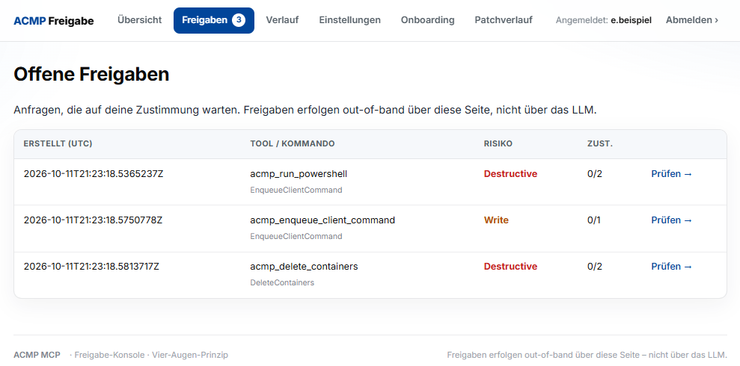Click Destructive risk label for acmp_run_powershell
The height and width of the screenshot is (366, 740).
[510, 174]
